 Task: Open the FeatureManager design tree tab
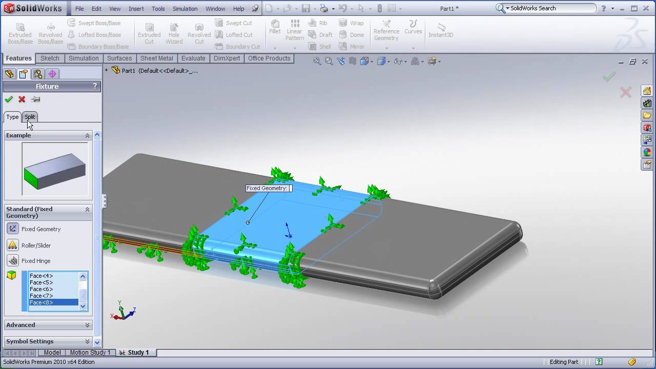point(9,74)
